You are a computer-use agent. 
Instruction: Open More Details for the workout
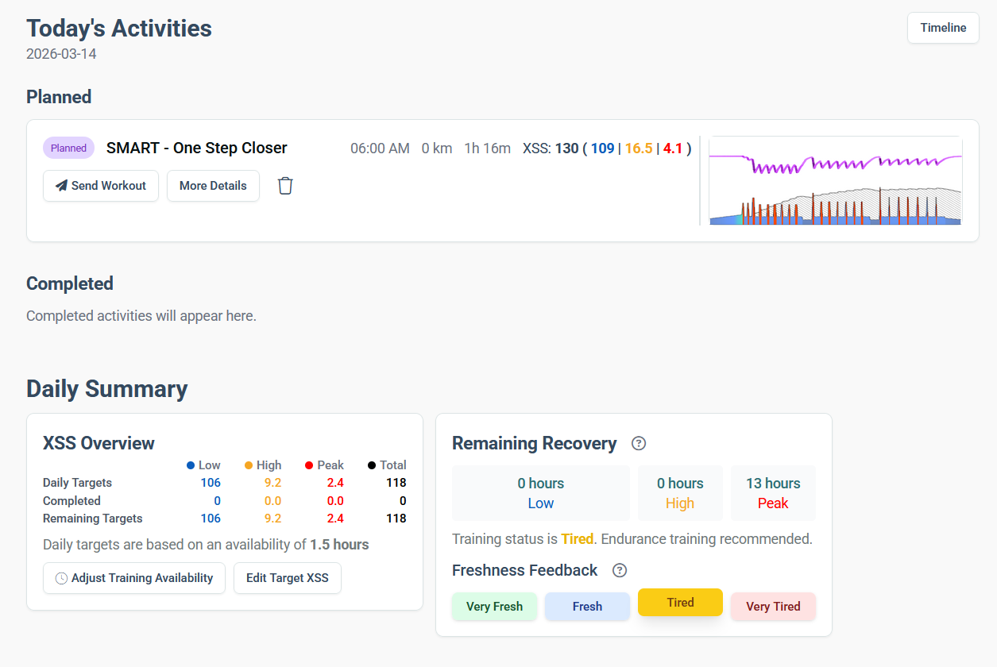(213, 186)
